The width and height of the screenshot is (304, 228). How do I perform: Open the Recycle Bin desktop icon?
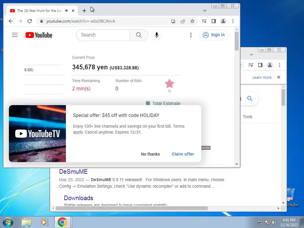click(290, 197)
